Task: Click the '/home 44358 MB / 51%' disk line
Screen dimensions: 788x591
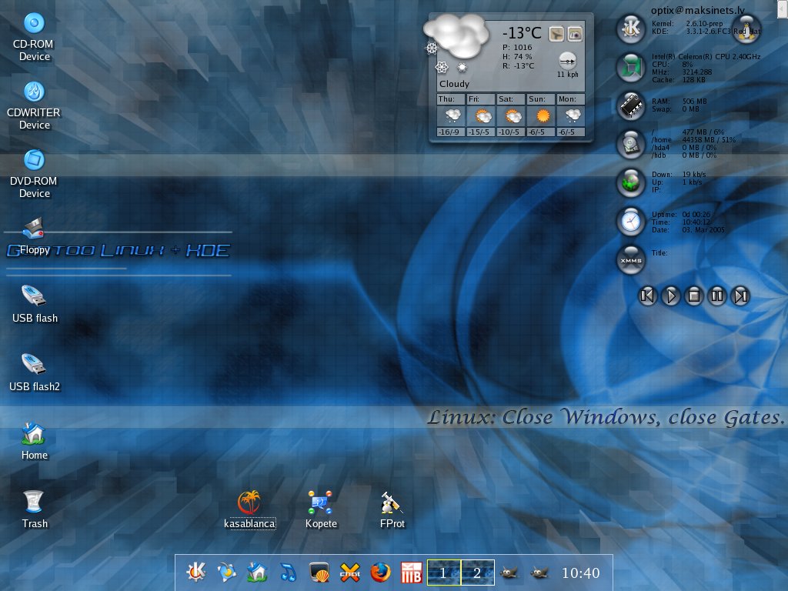Action: 693,140
